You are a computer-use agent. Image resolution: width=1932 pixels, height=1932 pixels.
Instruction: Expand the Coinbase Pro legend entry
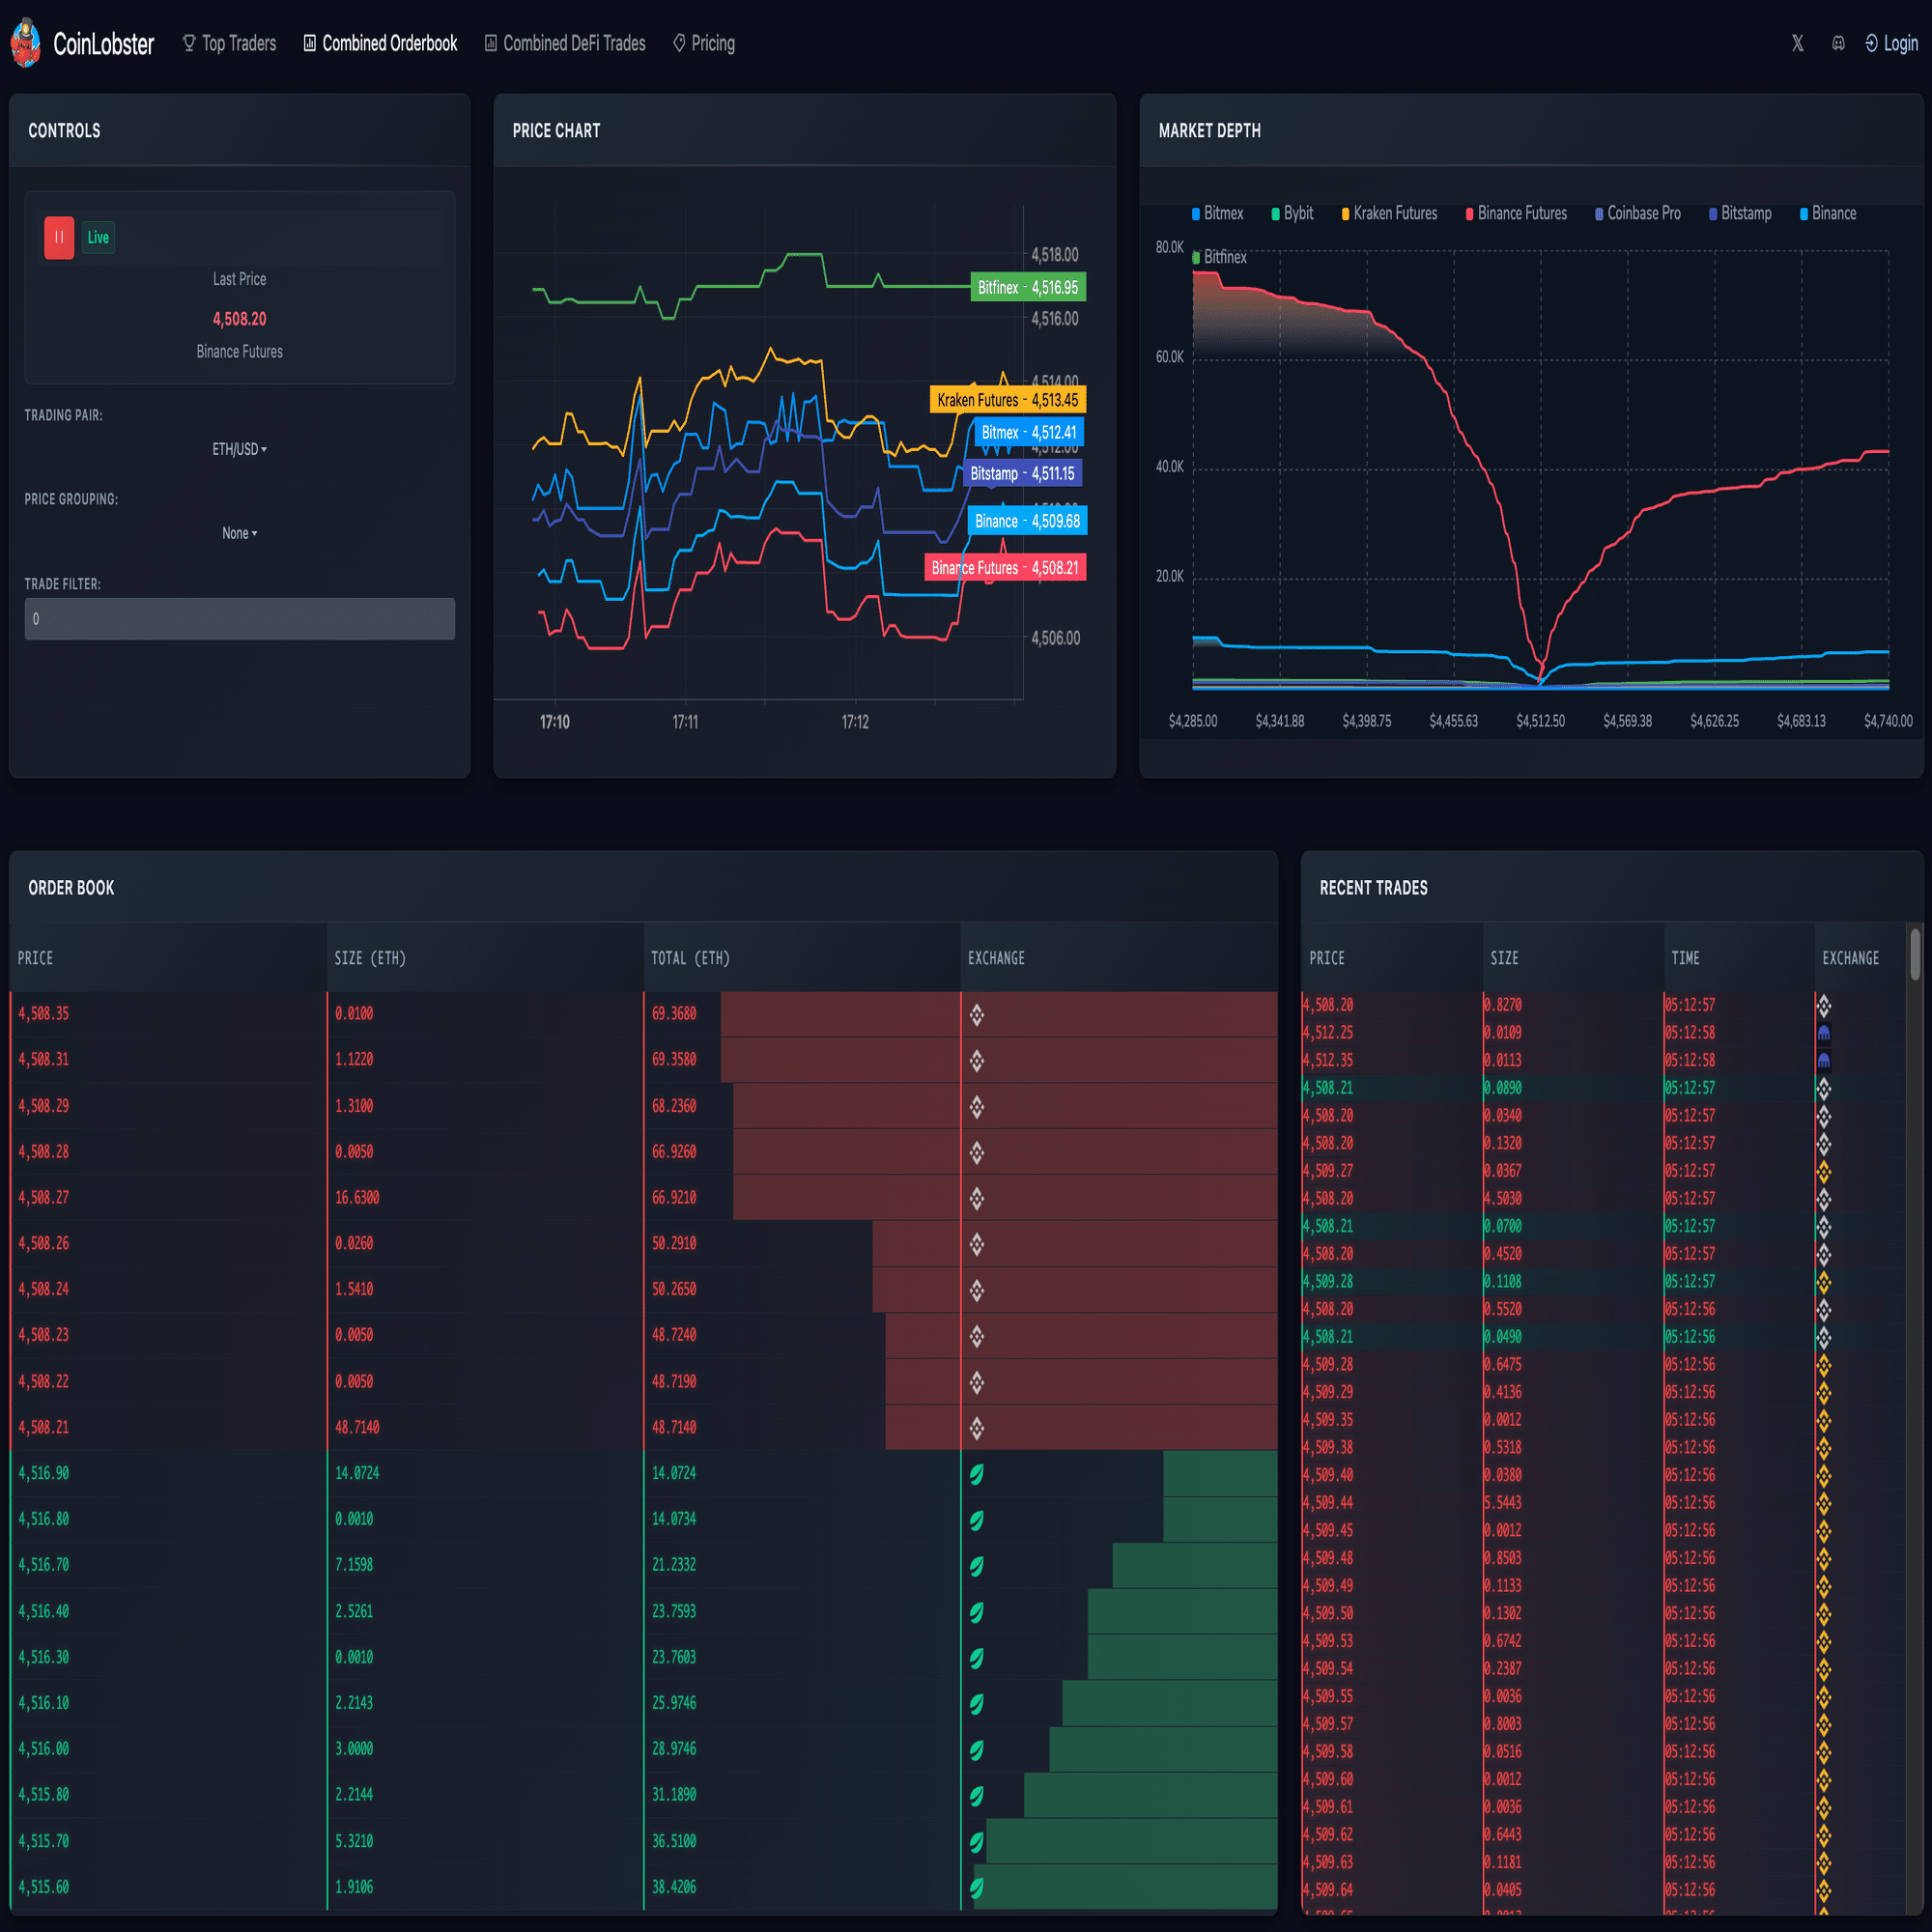(x=1637, y=213)
